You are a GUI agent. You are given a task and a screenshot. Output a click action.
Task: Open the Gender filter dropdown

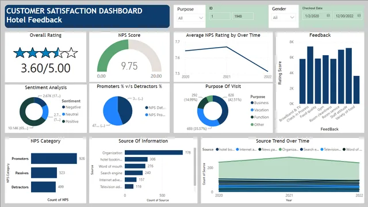(x=283, y=18)
